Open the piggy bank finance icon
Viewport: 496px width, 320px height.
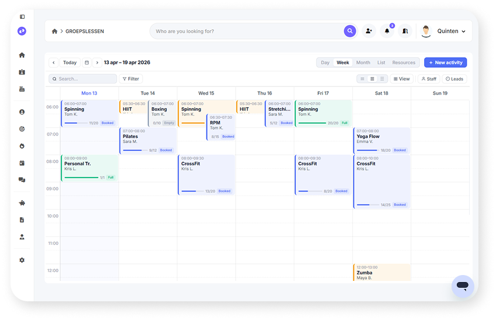[x=22, y=203]
